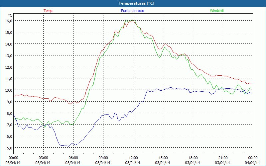Image resolution: width=266 pixels, height=166 pixels.
Task: Click the '16,0' y-axis value
Action: click(x=9, y=21)
